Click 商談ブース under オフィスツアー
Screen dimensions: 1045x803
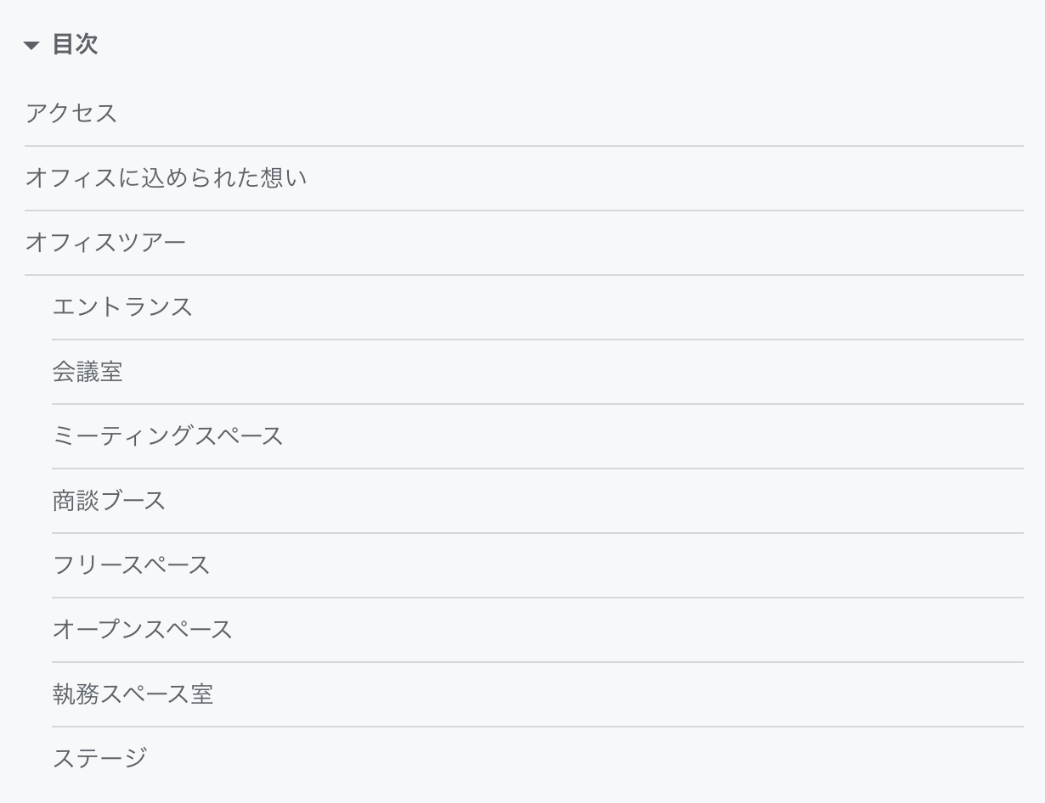[109, 500]
